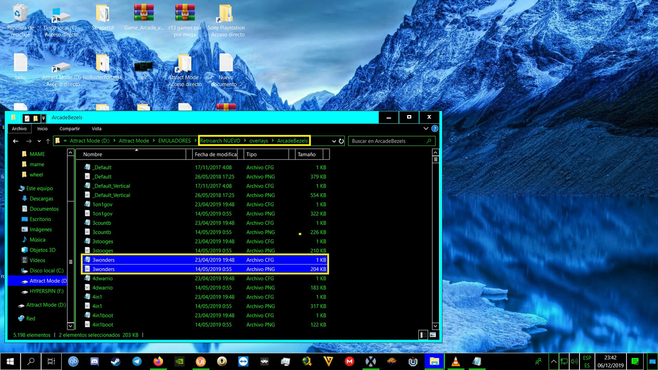
Task: Open Disco local (C:) shortcut on desktop
Action: click(61, 21)
